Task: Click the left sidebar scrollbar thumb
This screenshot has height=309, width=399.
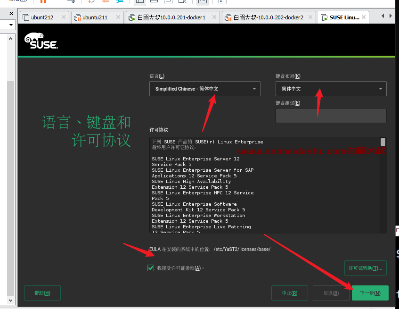Action: (10, 189)
